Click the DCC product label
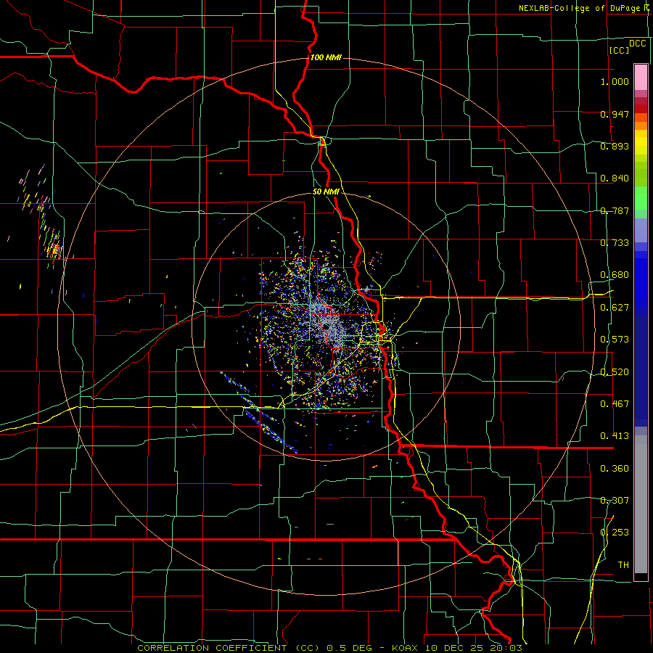 coord(637,44)
